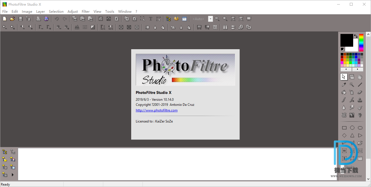Select the Mona Lisa retouch tool
This screenshot has height=187, width=371.
pos(352,115)
